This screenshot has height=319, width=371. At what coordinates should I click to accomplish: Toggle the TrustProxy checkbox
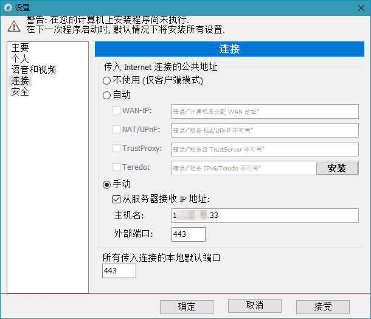click(x=117, y=149)
